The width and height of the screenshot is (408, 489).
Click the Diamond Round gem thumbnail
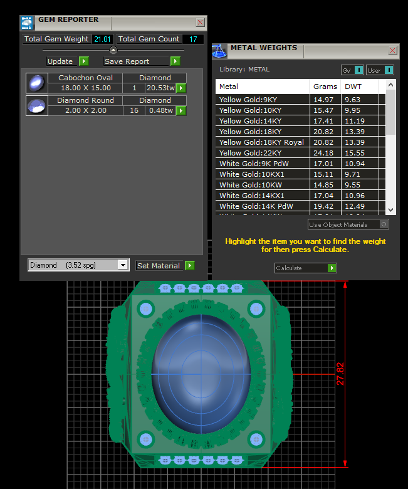point(36,105)
